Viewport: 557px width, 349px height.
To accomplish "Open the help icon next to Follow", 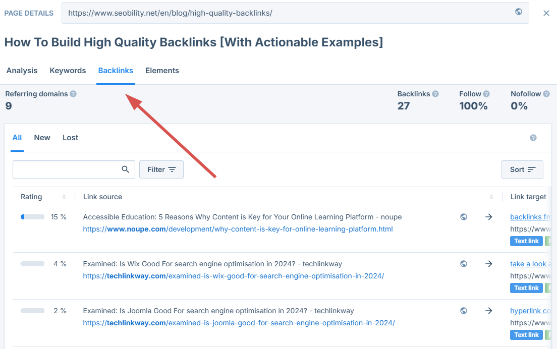I will pos(486,94).
